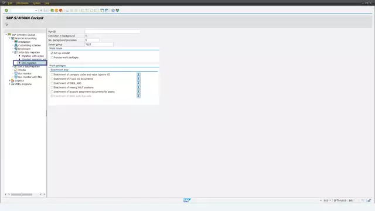Open the System menu
This screenshot has width=375, height=211.
[x=36, y=3]
